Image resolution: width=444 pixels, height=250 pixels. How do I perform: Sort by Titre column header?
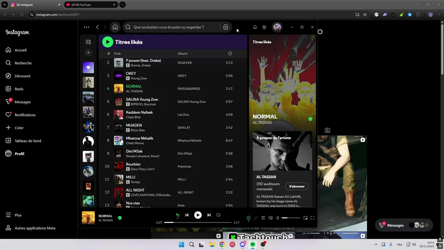click(x=117, y=53)
